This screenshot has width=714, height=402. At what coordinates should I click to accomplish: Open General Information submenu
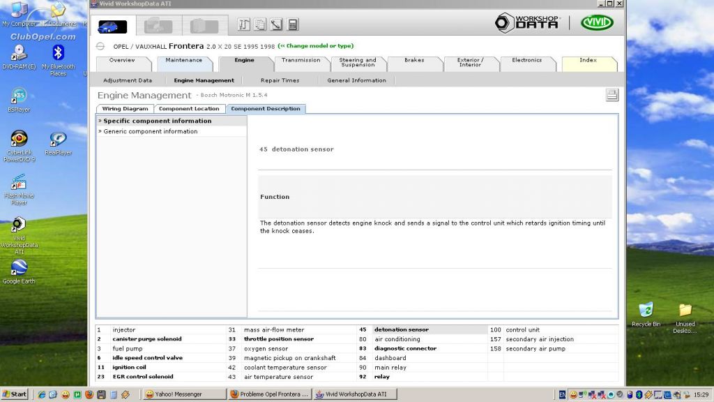coord(356,80)
